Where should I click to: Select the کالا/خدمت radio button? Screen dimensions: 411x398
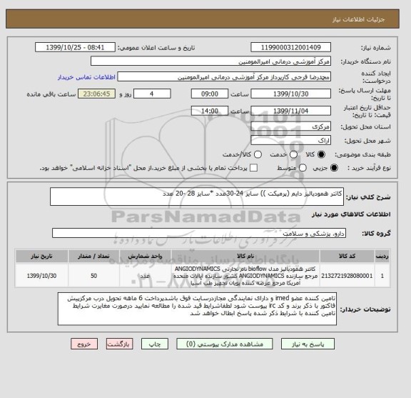258,154
